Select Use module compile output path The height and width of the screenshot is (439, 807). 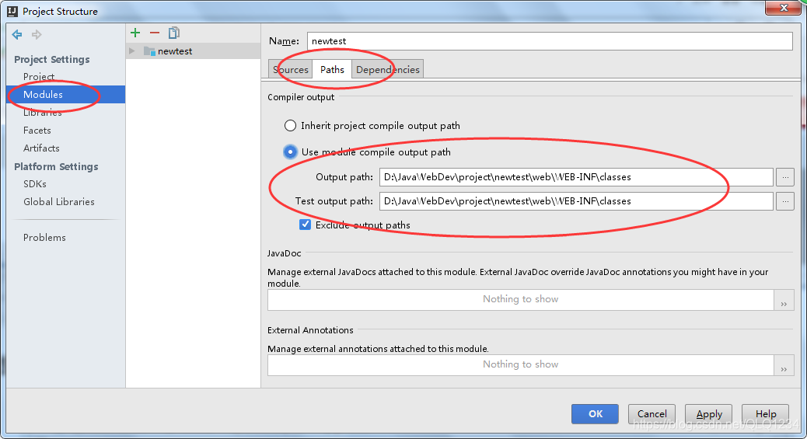[x=290, y=152]
